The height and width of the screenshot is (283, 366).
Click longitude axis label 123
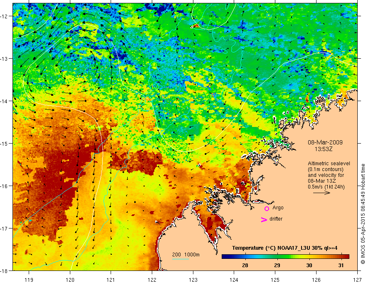193,280
